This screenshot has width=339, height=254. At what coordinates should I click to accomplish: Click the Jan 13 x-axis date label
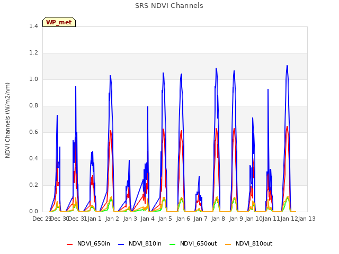(307, 219)
